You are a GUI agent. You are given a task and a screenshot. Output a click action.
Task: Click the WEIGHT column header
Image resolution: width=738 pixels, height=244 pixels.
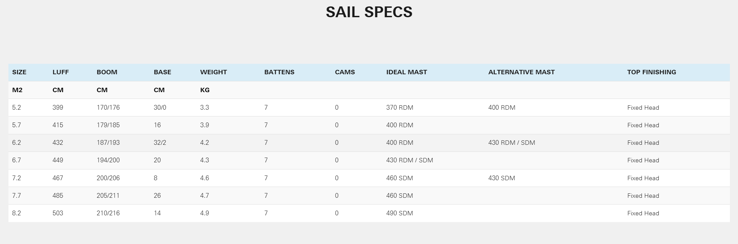[x=213, y=72]
